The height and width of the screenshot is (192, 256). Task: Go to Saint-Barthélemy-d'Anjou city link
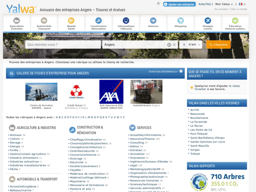(207, 138)
